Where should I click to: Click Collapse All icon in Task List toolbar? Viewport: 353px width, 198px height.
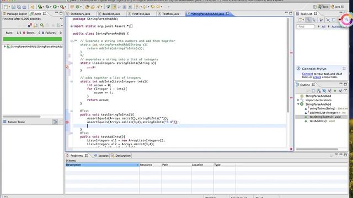[334, 20]
